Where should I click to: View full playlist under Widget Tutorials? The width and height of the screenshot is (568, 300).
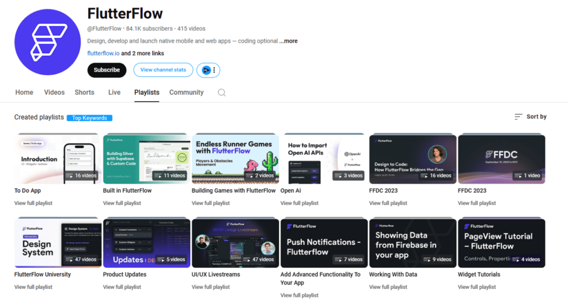(477, 287)
